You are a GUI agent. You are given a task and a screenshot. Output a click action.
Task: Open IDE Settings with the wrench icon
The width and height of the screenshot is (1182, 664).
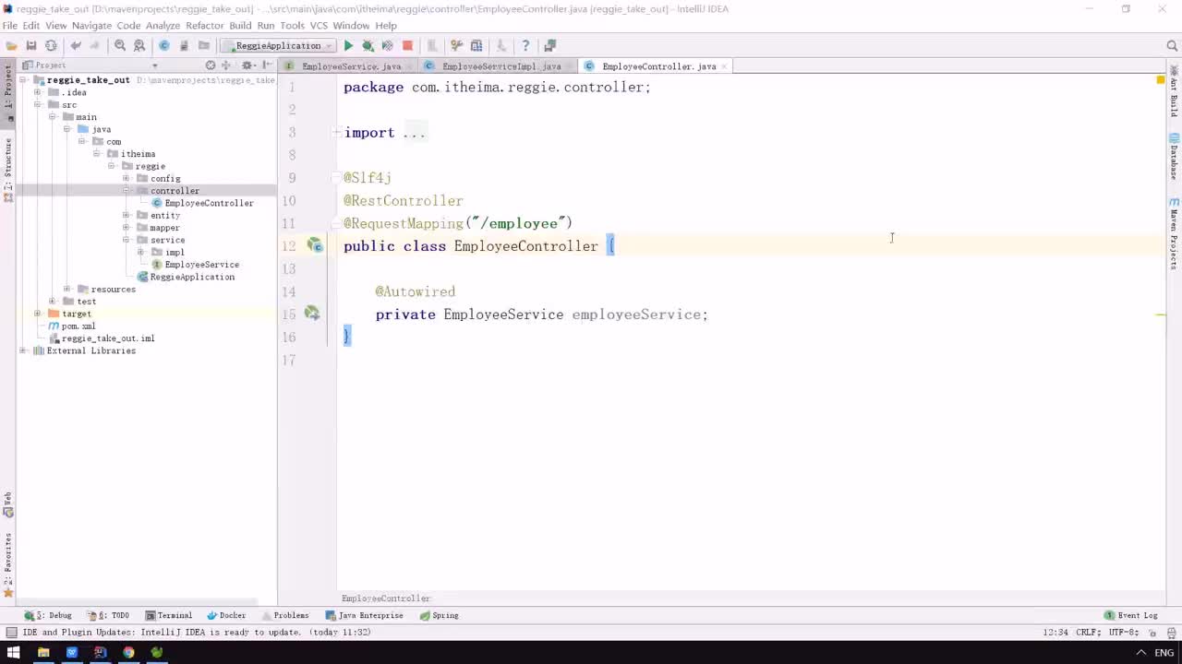click(456, 45)
